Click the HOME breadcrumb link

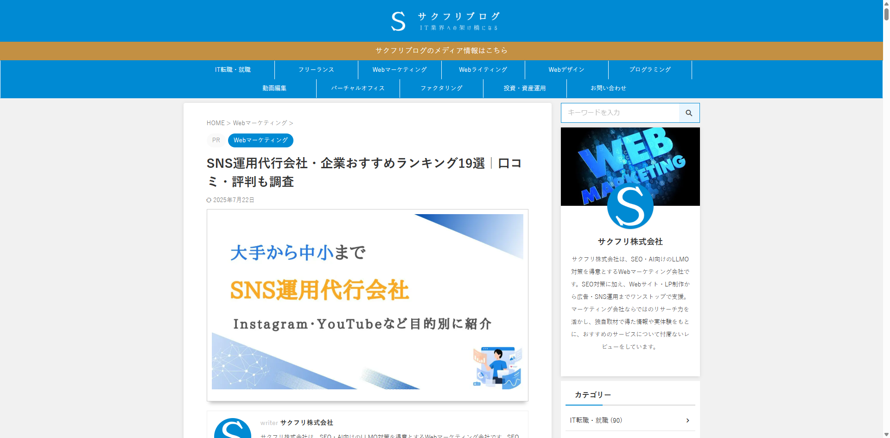(x=216, y=123)
